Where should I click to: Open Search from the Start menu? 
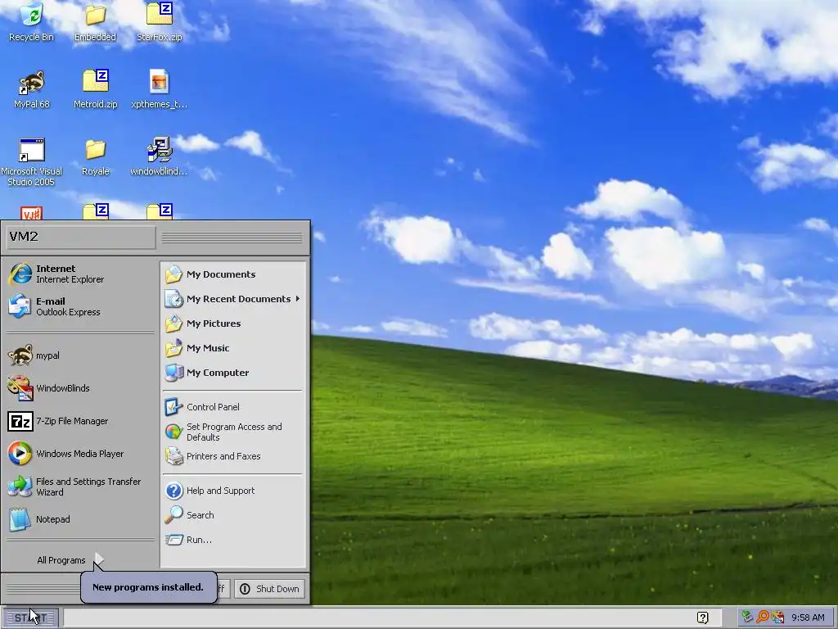pos(233,515)
